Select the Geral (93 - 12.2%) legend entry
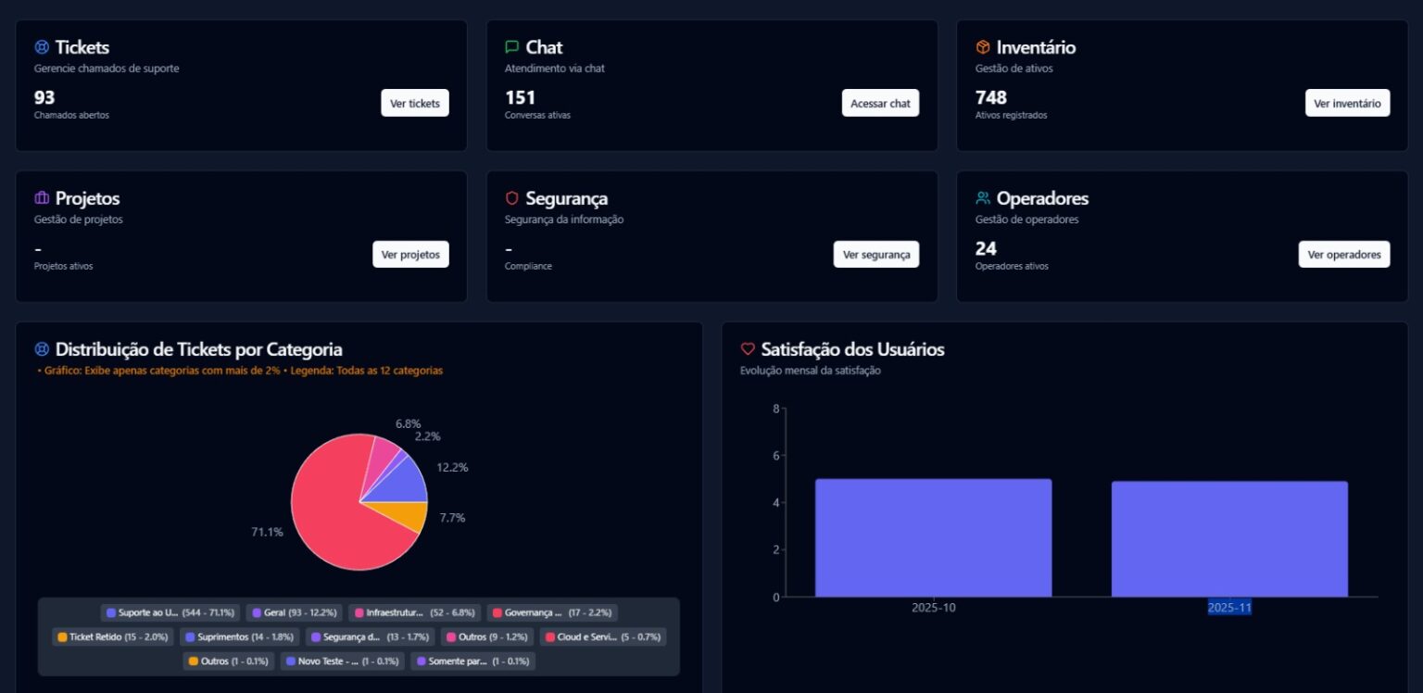The width and height of the screenshot is (1423, 693). (294, 612)
